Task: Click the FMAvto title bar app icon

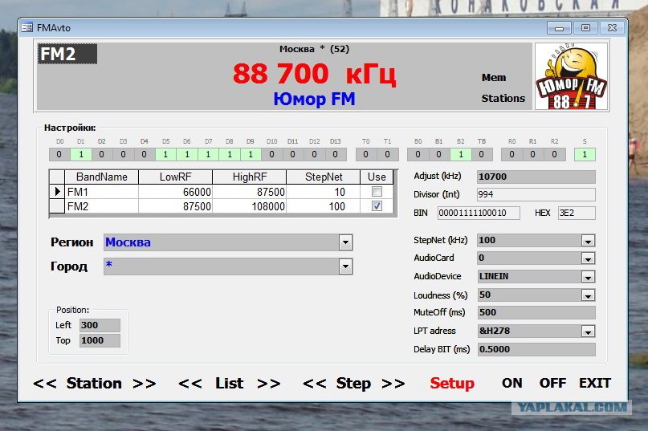Action: 26,27
